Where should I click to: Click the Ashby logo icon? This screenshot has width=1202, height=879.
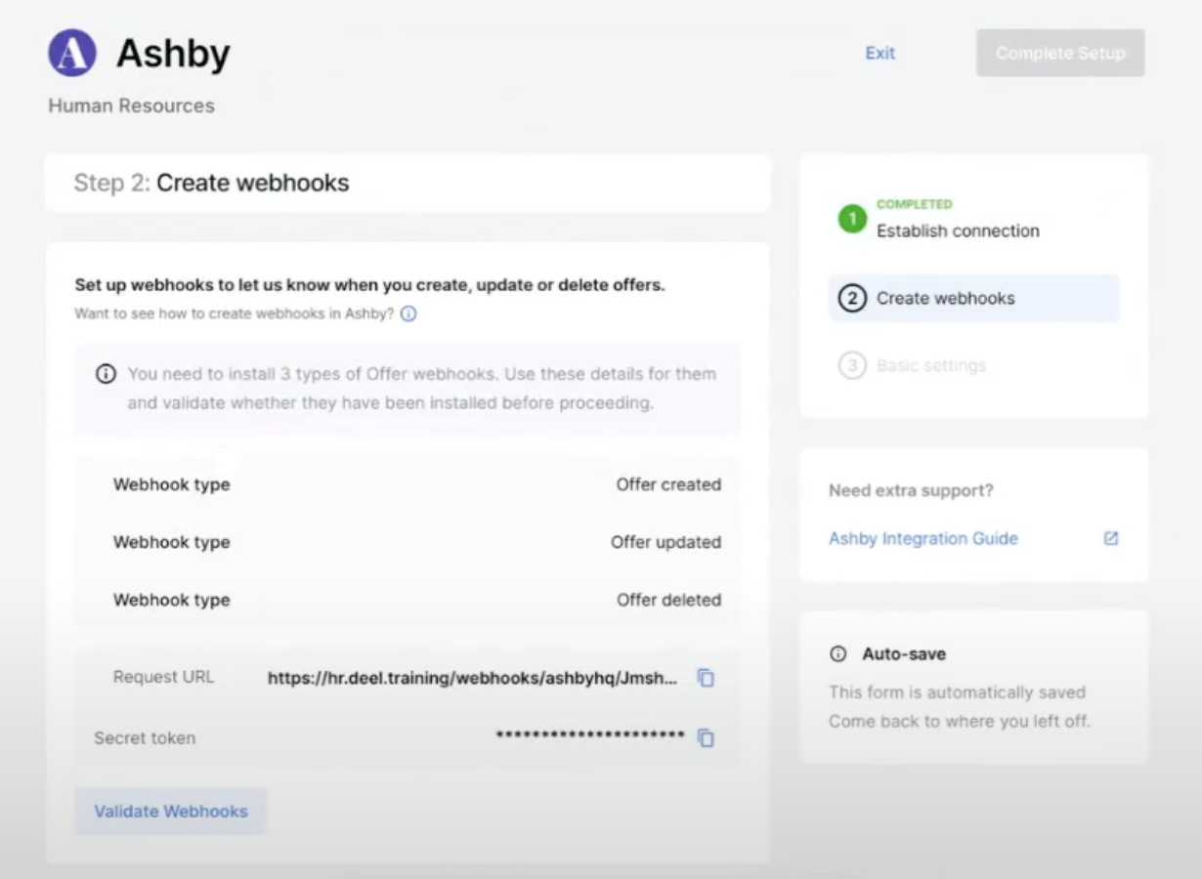point(72,53)
